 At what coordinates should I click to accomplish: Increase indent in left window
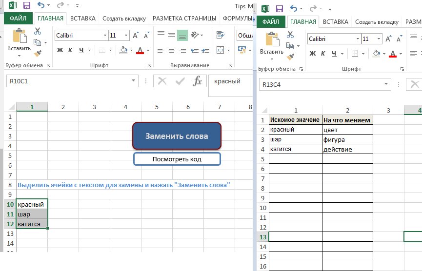(205, 50)
